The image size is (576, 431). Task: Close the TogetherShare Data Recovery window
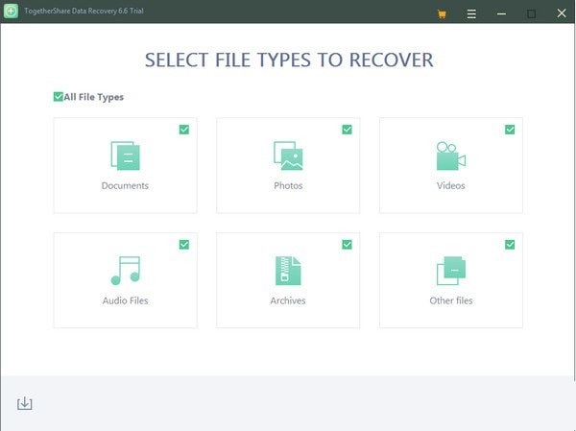562,13
